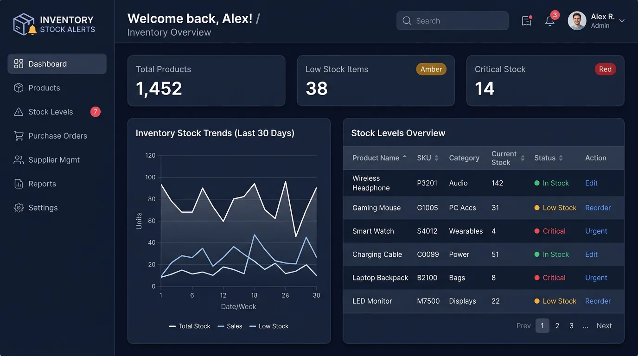This screenshot has height=356, width=638.
Task: Open the notifications bell icon
Action: (x=550, y=21)
